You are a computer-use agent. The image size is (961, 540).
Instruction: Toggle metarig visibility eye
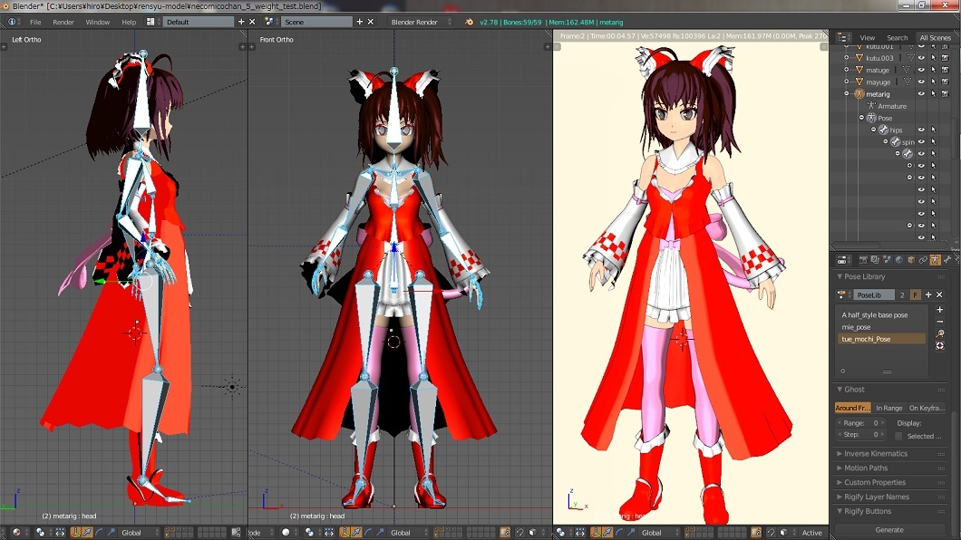(921, 94)
